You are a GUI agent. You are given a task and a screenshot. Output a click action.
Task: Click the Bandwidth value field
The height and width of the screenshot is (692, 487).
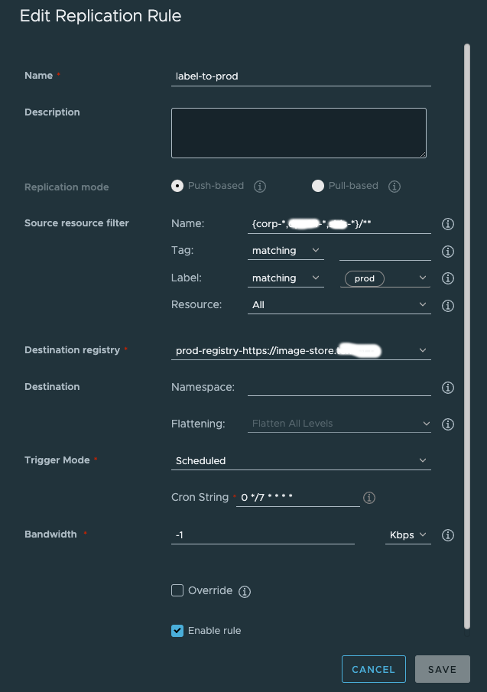click(x=263, y=535)
